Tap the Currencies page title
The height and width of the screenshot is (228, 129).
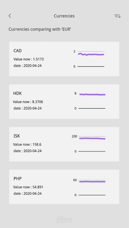64,16
